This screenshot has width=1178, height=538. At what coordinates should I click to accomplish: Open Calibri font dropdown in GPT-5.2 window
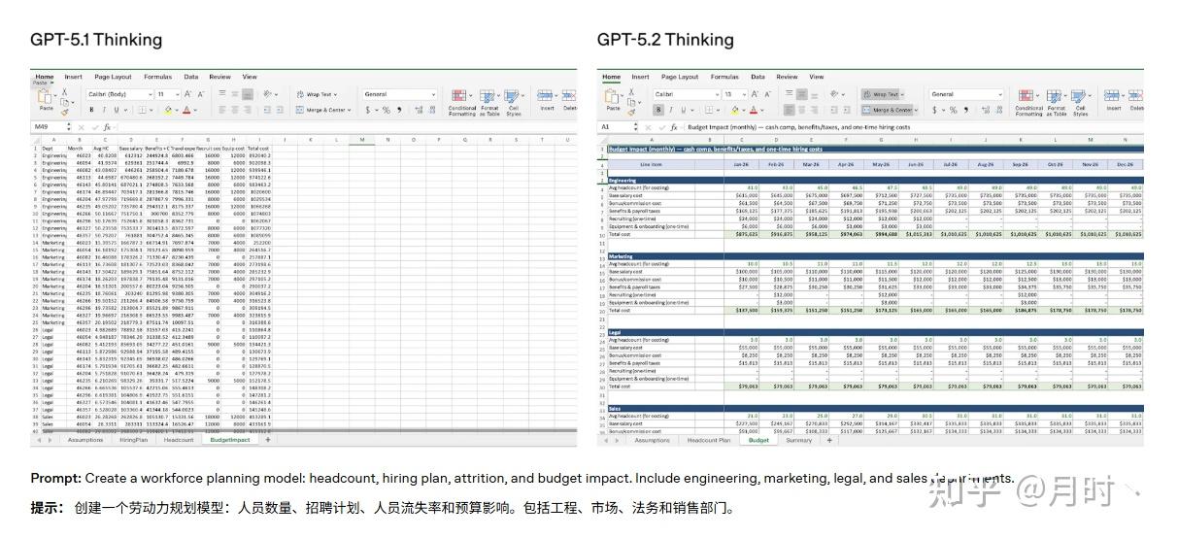(x=687, y=94)
